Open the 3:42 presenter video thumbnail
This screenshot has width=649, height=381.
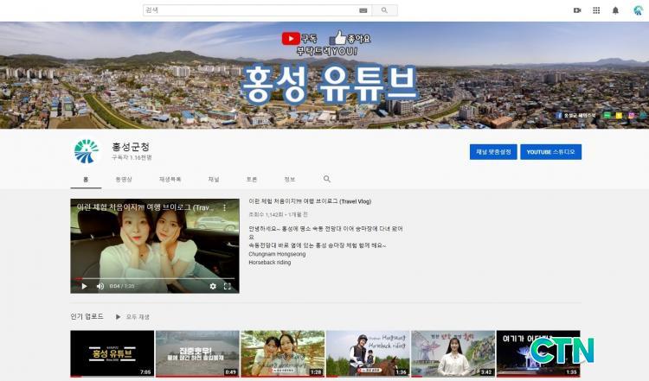click(x=453, y=353)
